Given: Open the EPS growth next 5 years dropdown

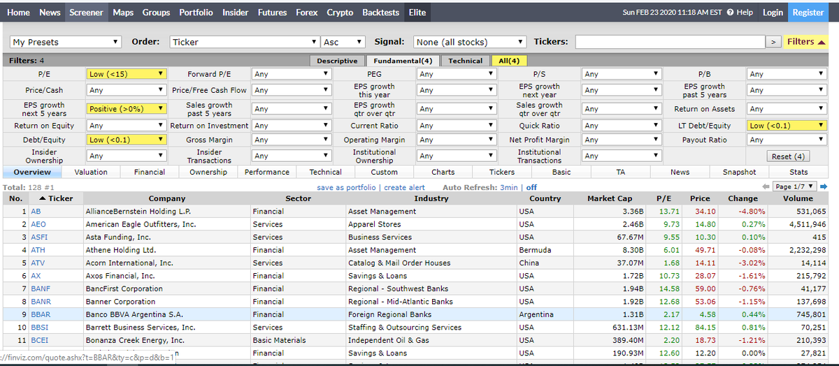Looking at the screenshot, I should point(127,109).
